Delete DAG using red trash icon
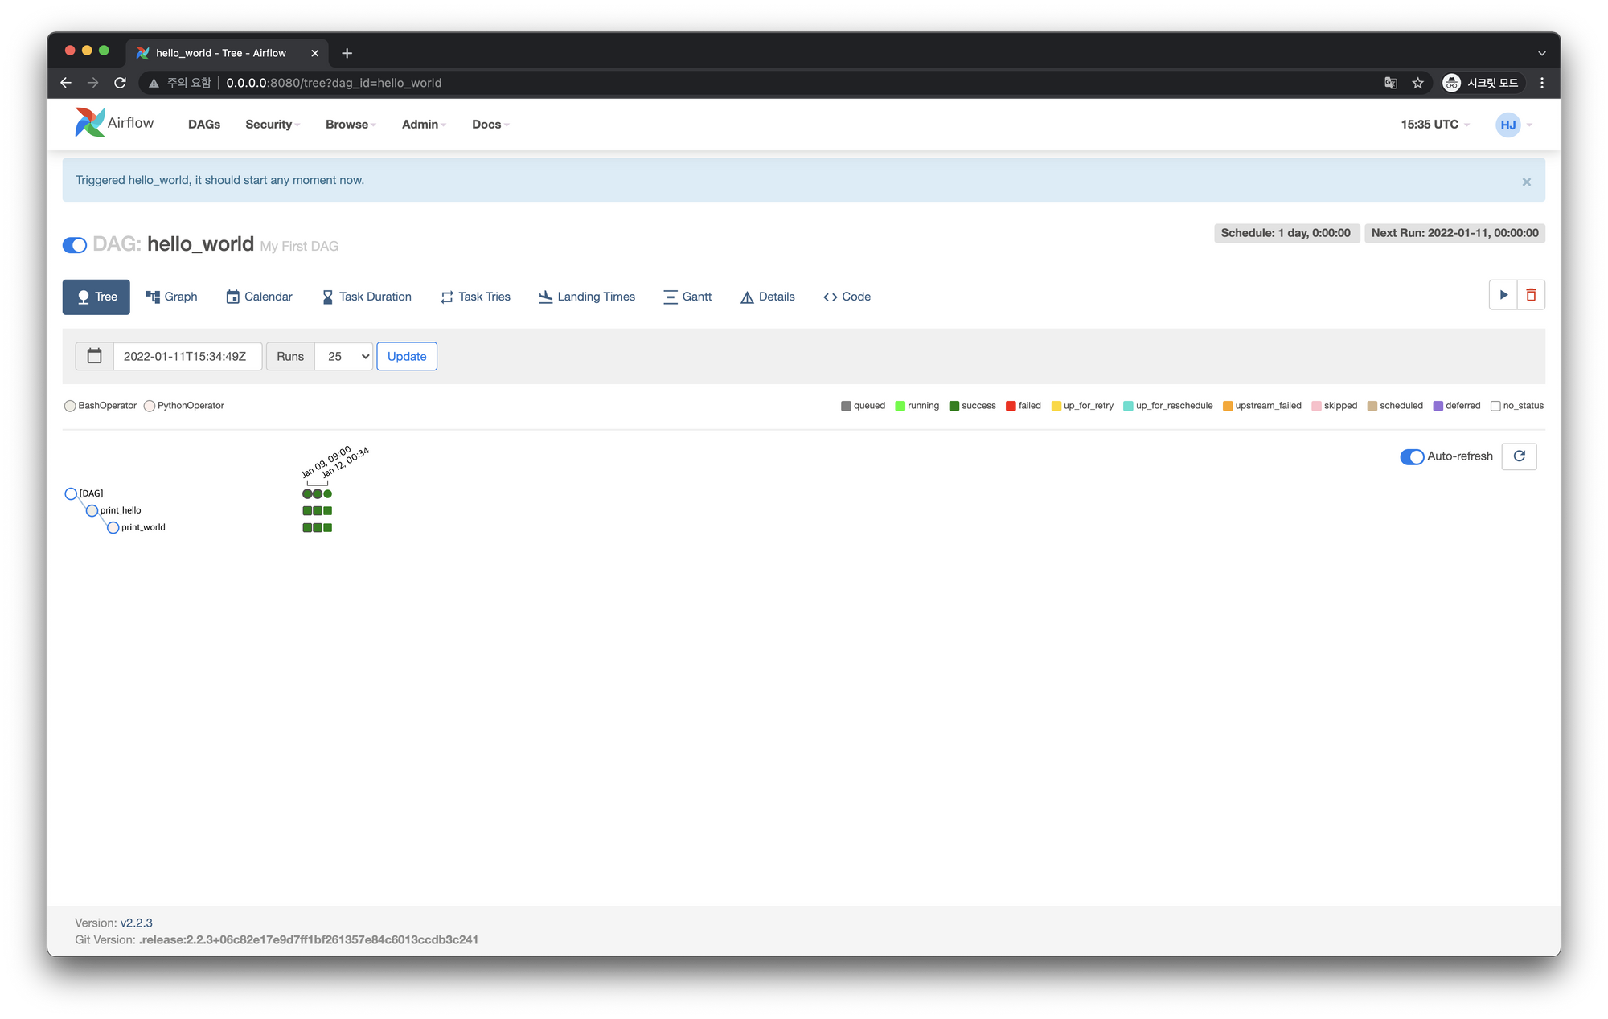 [1531, 295]
